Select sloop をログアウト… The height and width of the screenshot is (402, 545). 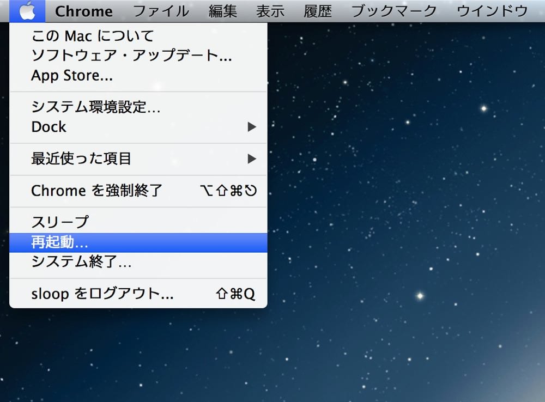[138, 294]
